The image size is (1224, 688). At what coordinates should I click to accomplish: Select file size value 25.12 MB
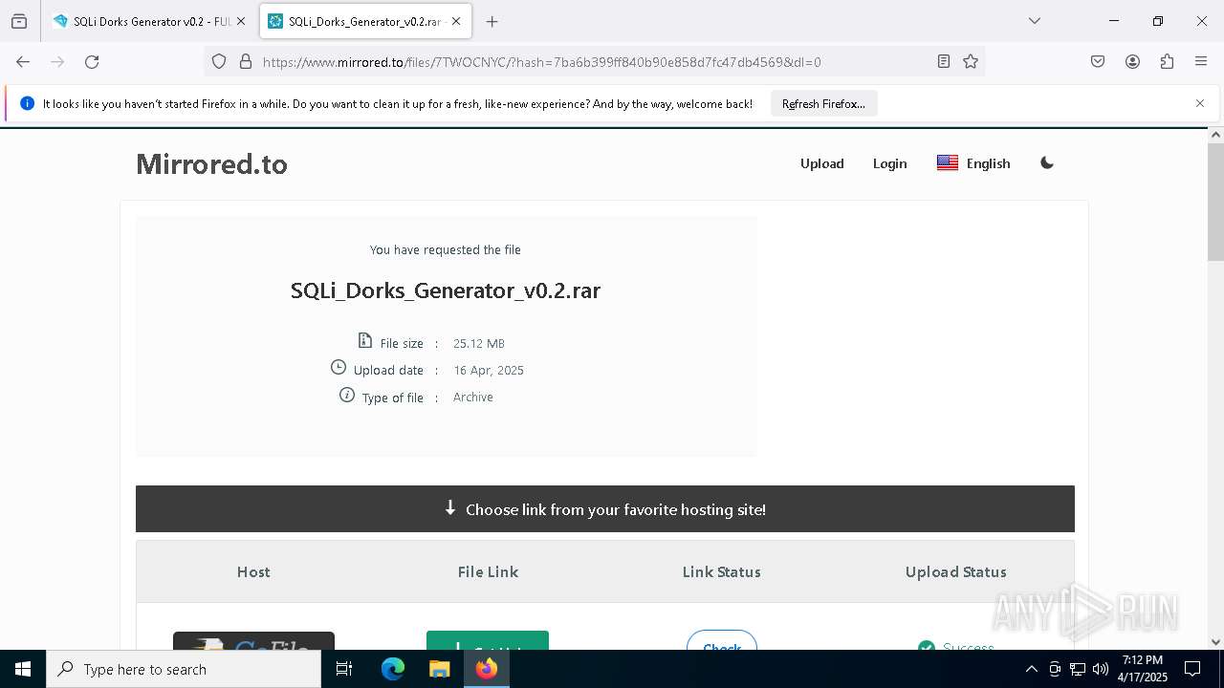479,343
